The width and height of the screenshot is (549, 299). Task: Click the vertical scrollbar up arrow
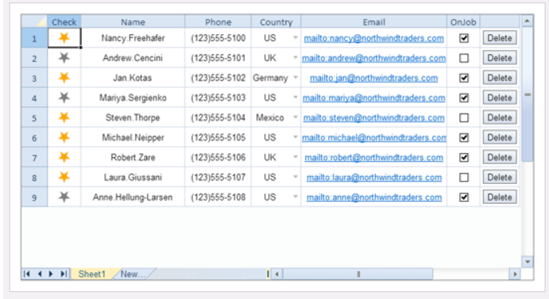coord(528,21)
